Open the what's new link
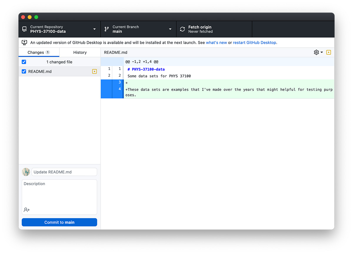Screen dimensions: 353x254 (217, 43)
